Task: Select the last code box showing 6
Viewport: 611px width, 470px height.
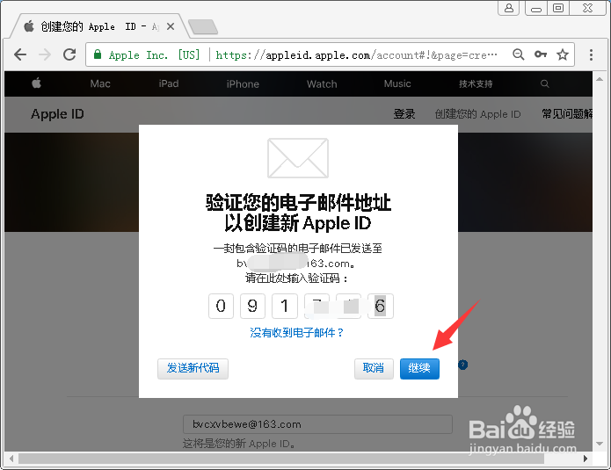Action: 381,306
